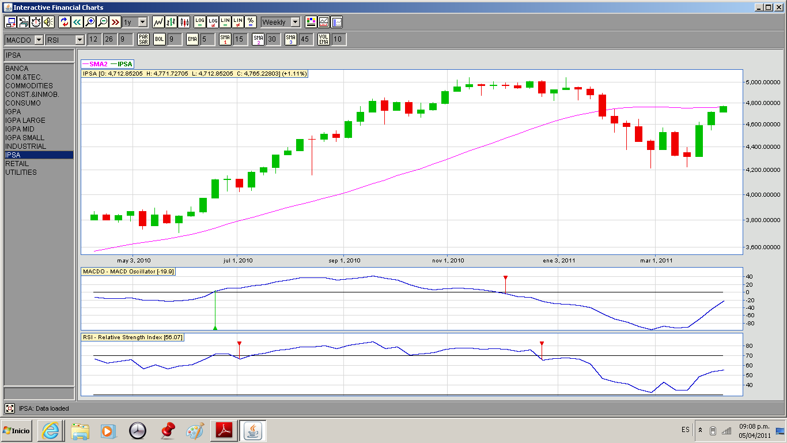Select the highlighted IPSA list entry

[39, 155]
